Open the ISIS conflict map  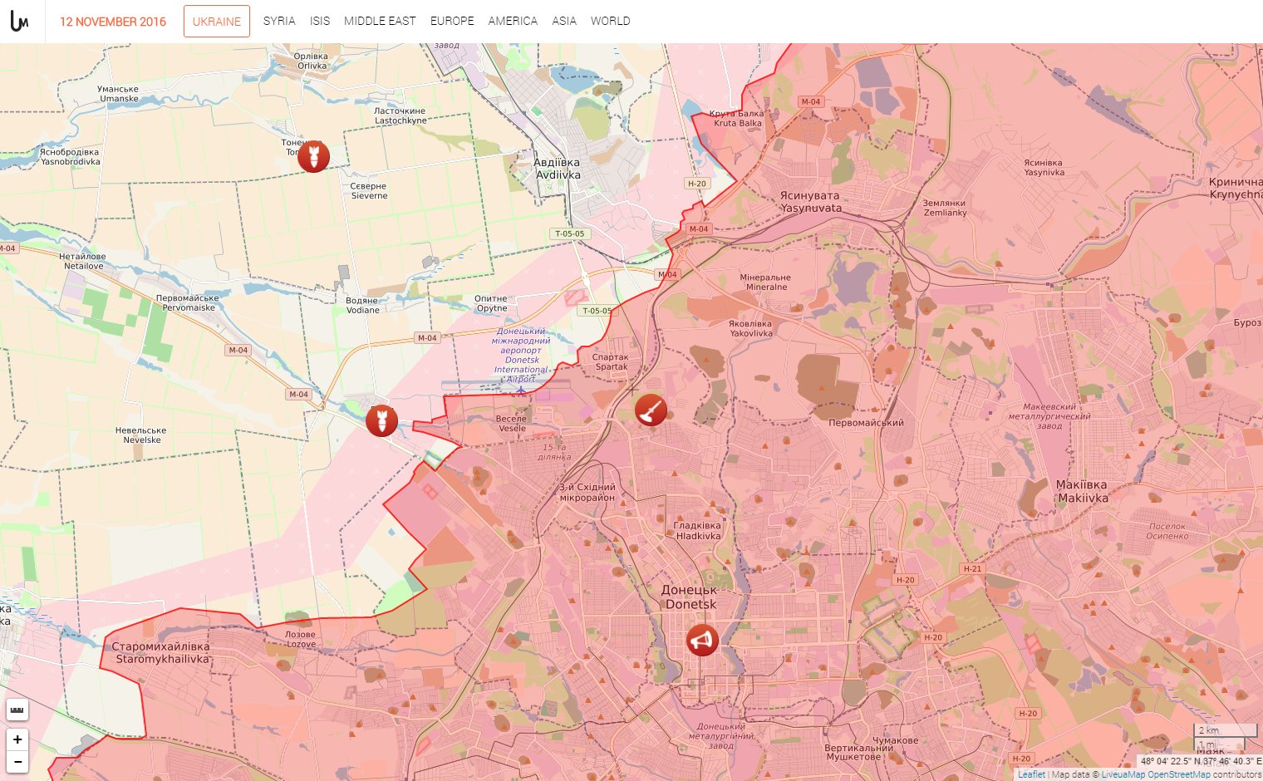[x=320, y=21]
